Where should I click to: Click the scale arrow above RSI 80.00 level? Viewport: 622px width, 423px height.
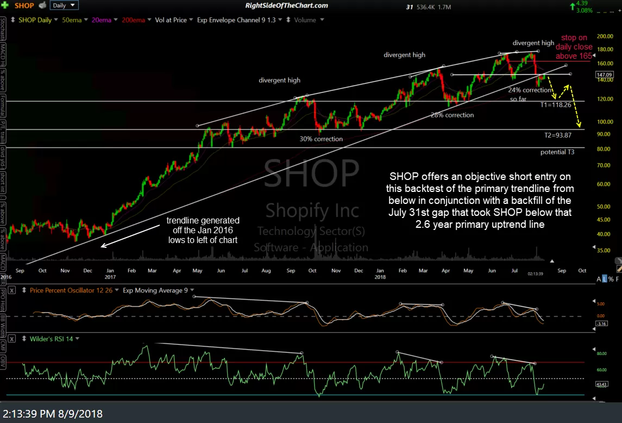tap(594, 349)
